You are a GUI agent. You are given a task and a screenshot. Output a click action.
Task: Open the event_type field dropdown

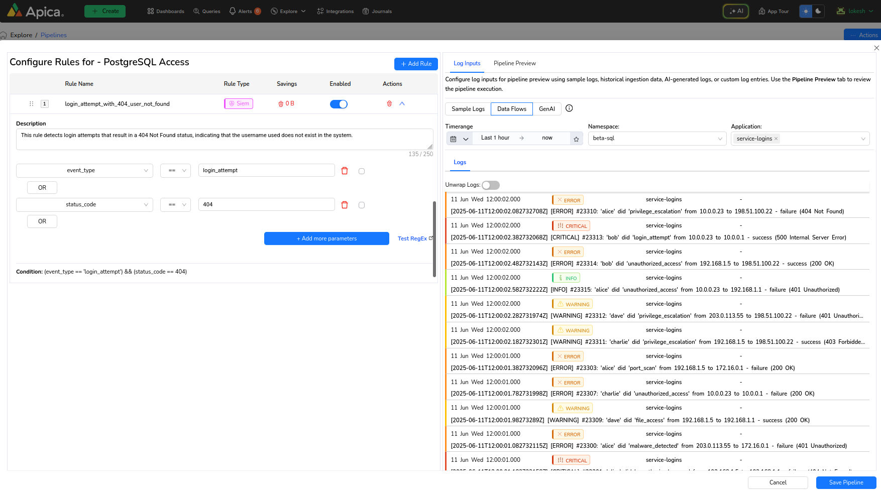[x=84, y=171]
